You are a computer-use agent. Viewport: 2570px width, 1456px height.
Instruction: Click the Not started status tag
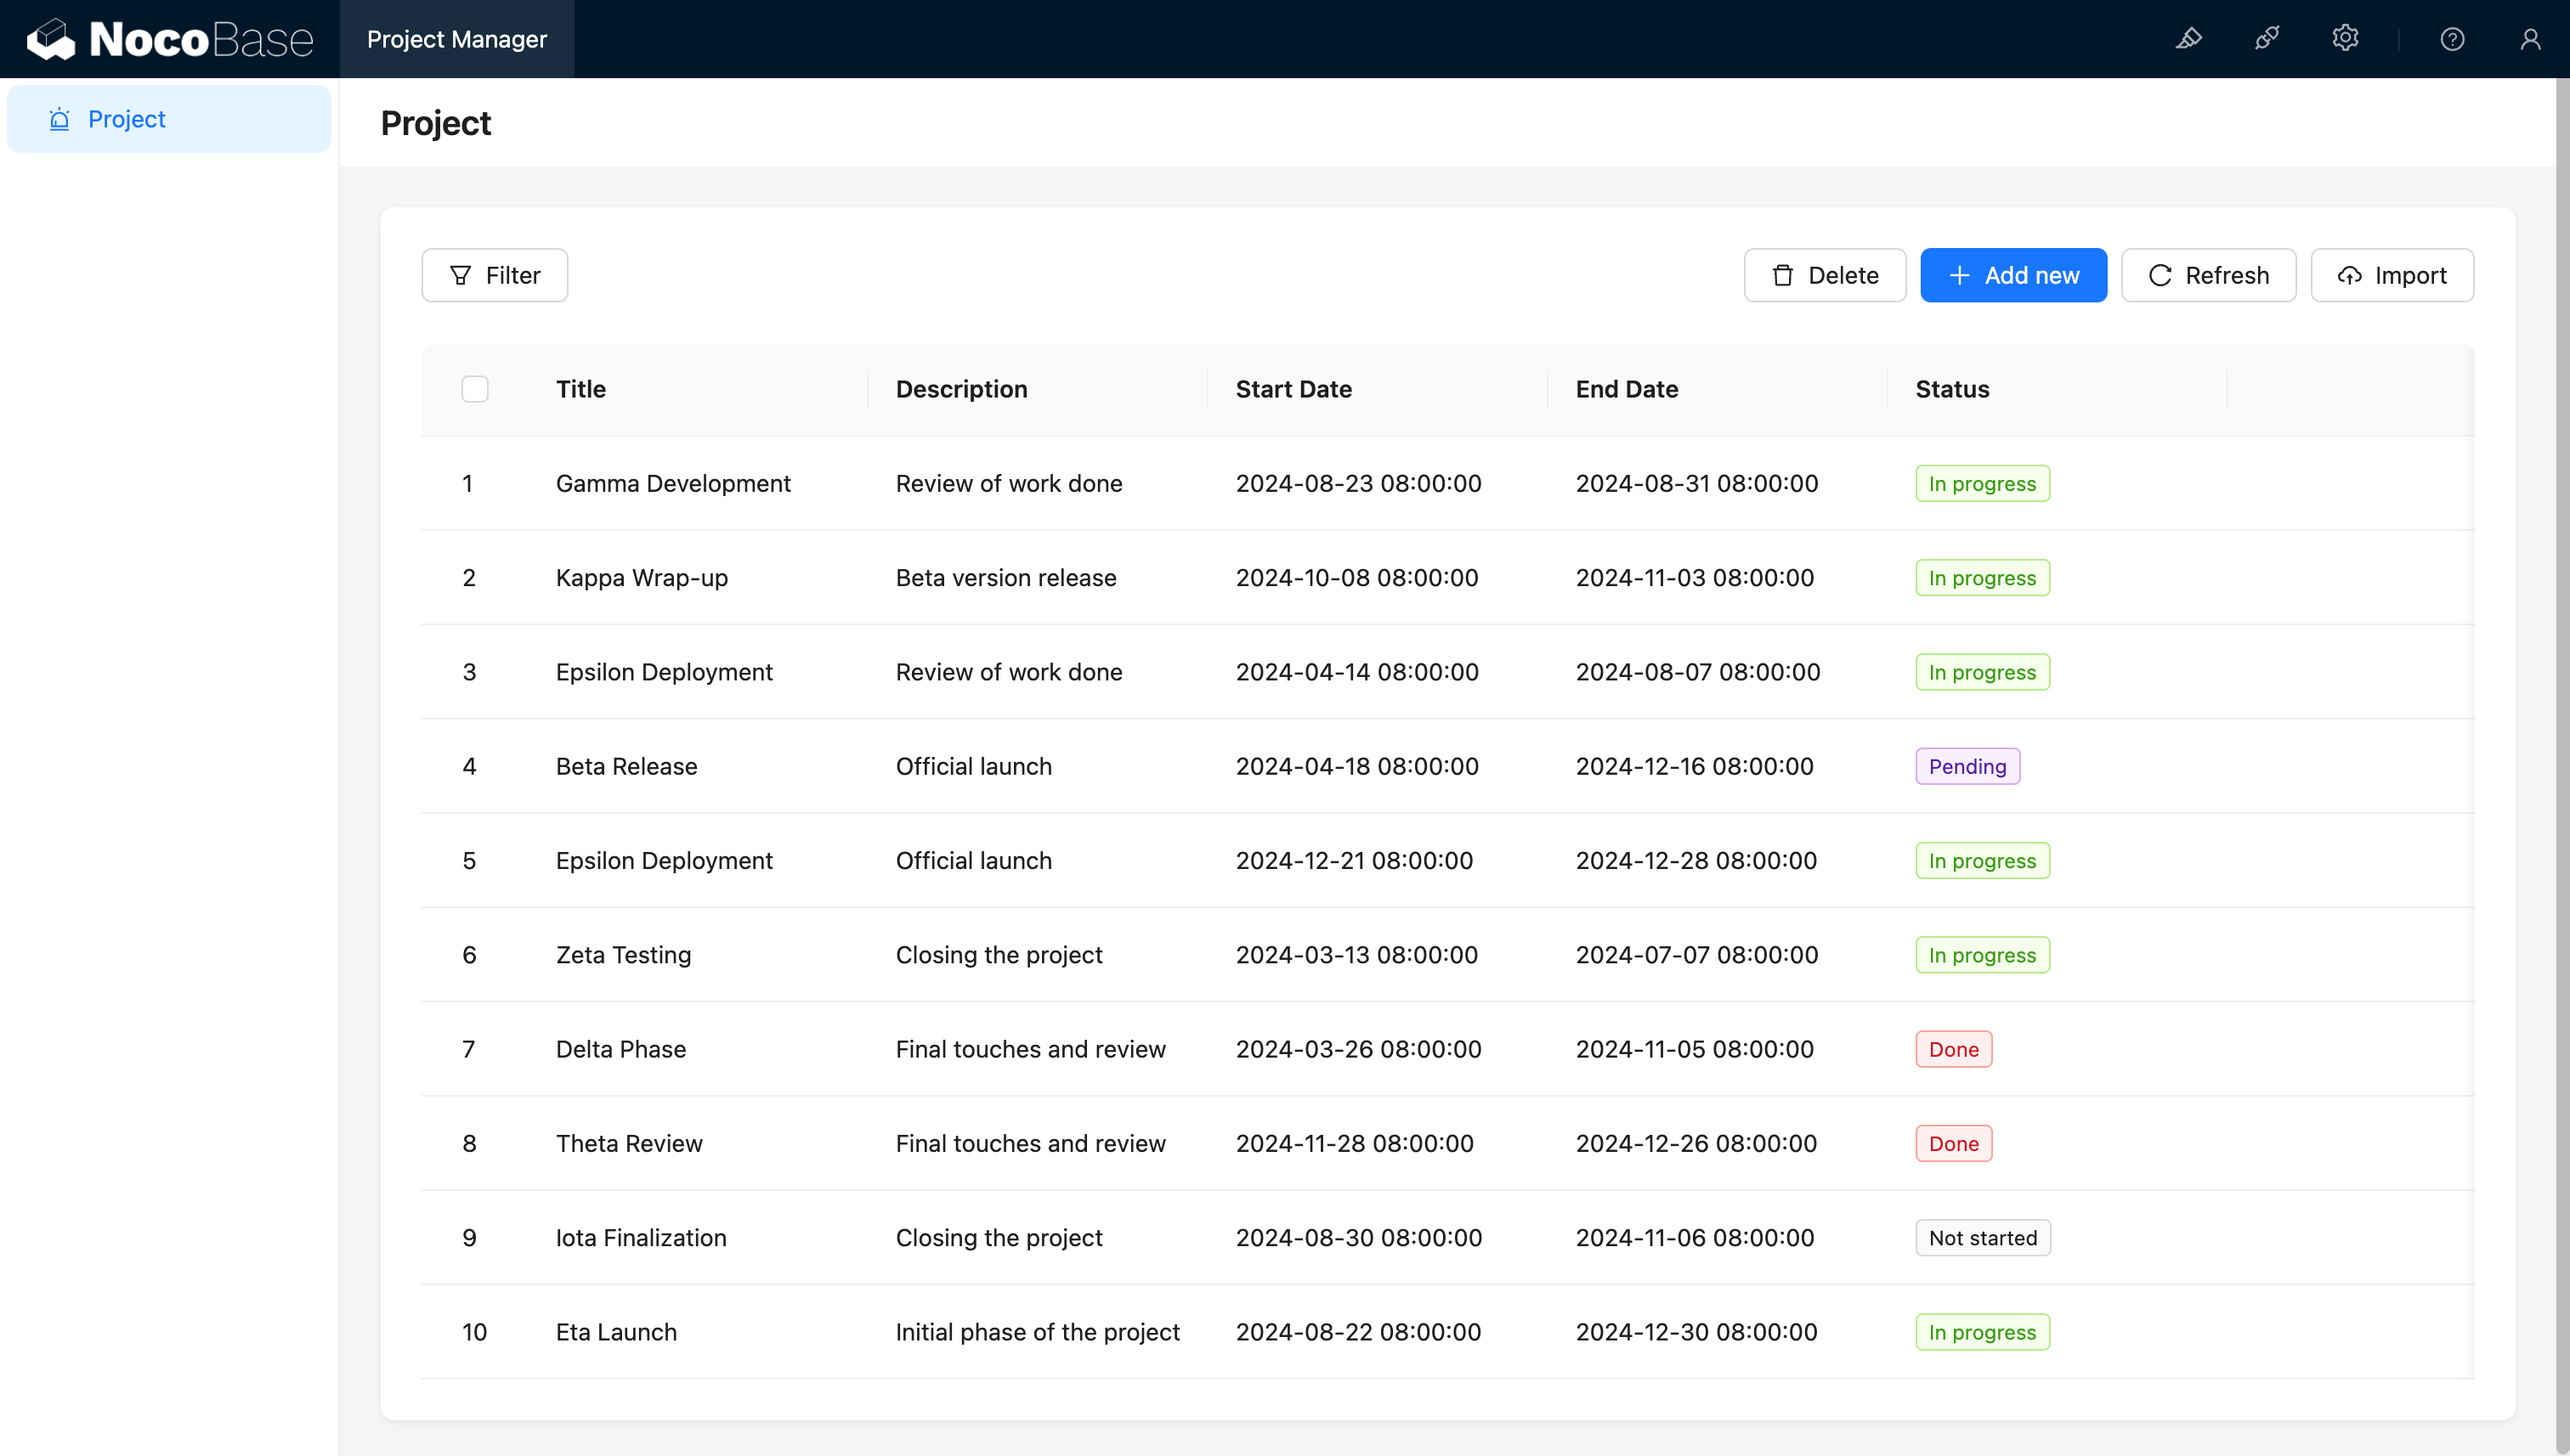pyautogui.click(x=1982, y=1237)
